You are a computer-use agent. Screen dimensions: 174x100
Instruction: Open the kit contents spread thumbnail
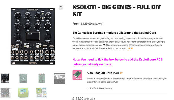click(x=42, y=93)
